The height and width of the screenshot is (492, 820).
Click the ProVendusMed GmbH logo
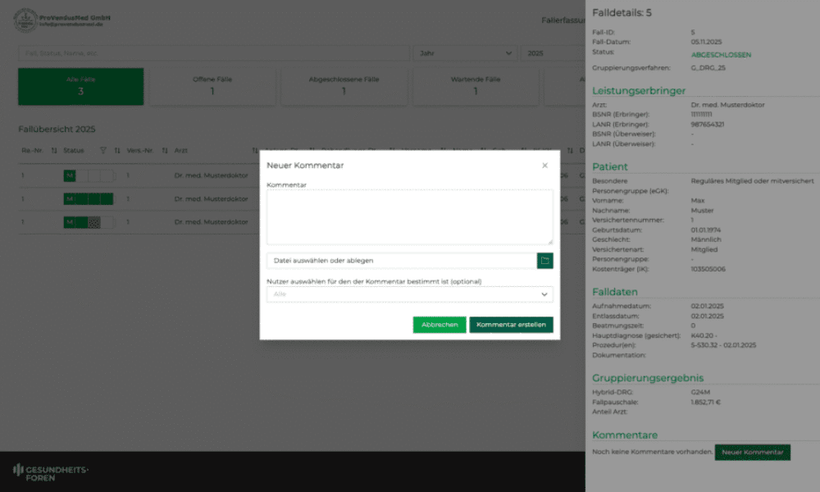click(x=25, y=20)
